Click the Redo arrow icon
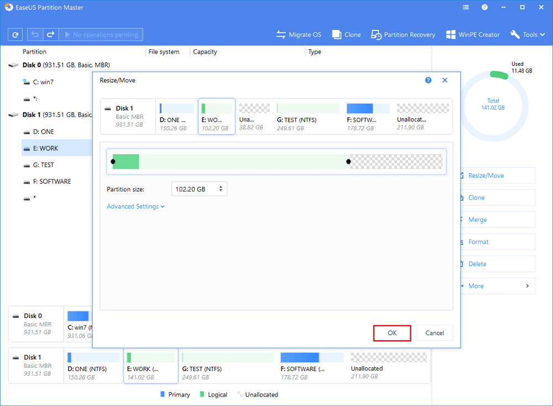 pos(50,34)
